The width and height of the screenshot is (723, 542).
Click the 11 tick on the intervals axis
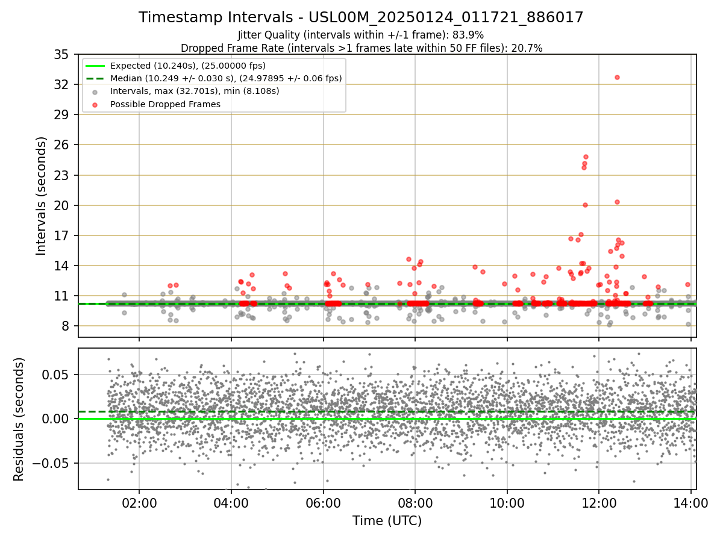coord(61,296)
